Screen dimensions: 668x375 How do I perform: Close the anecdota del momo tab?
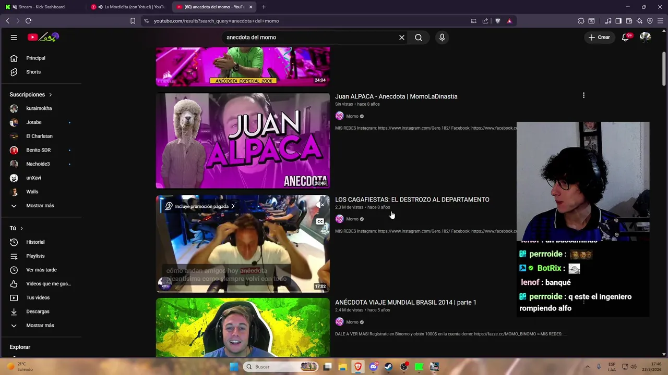click(251, 7)
